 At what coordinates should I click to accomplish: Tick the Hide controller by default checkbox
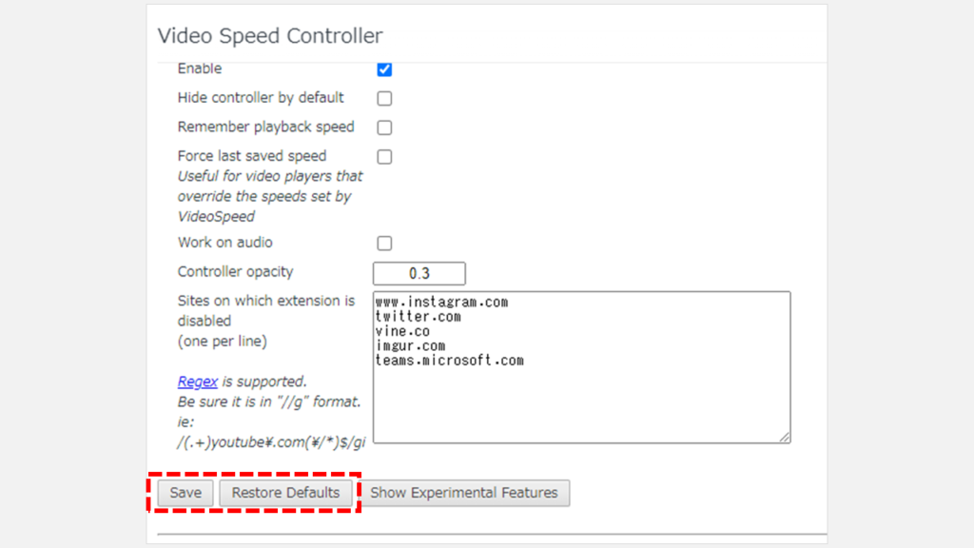pos(384,98)
